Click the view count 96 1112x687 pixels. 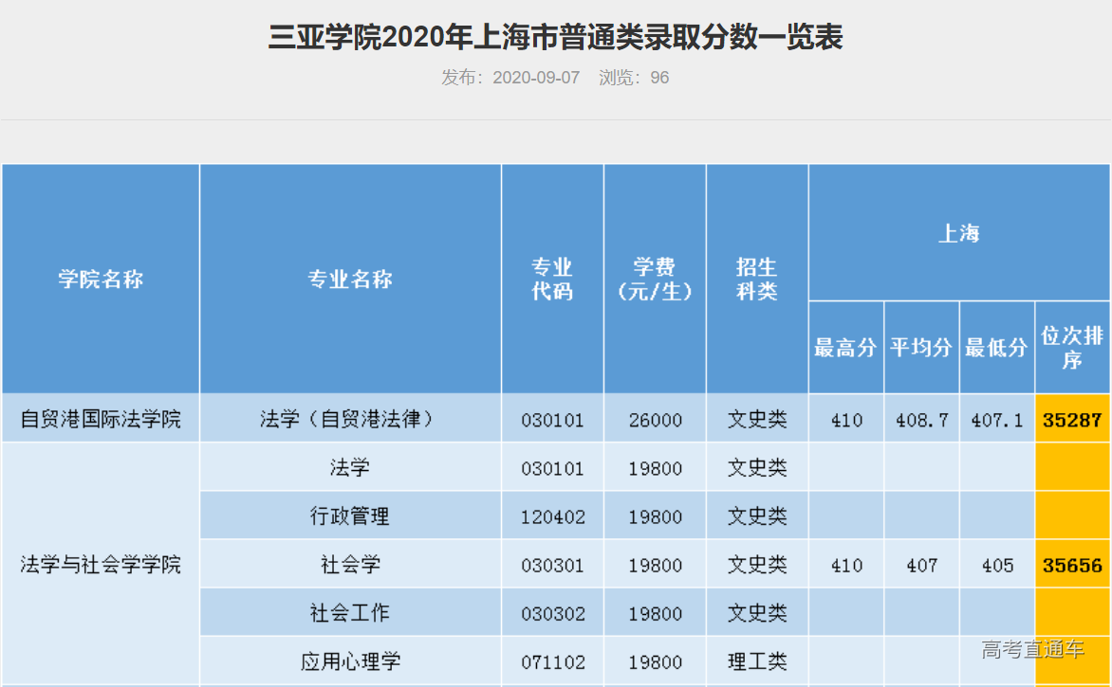[x=658, y=78]
